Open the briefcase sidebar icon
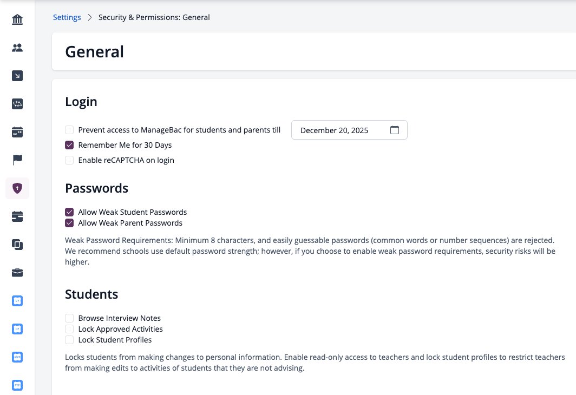 (x=17, y=273)
